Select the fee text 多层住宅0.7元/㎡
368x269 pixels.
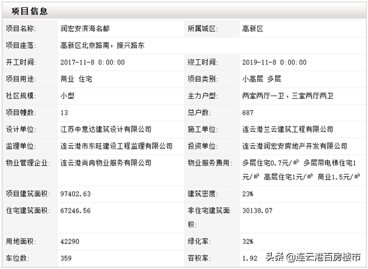tap(270, 163)
